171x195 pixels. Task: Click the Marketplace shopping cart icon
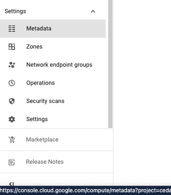(x=12, y=140)
